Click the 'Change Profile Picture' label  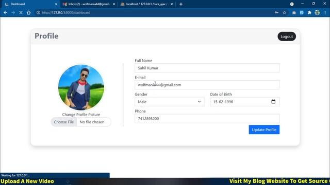81,115
